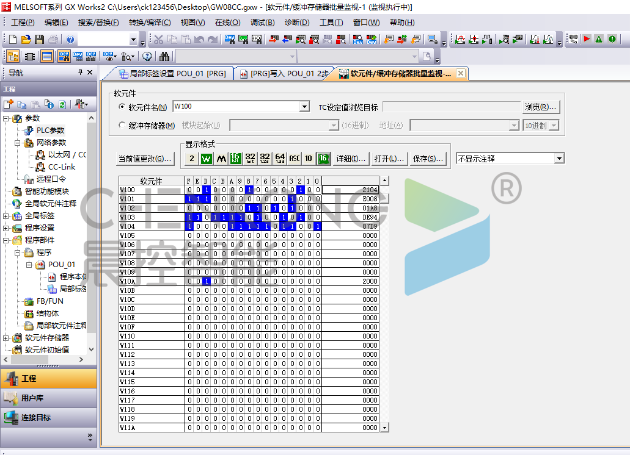
Task: Toggle bit F of W105
Action: (189, 235)
